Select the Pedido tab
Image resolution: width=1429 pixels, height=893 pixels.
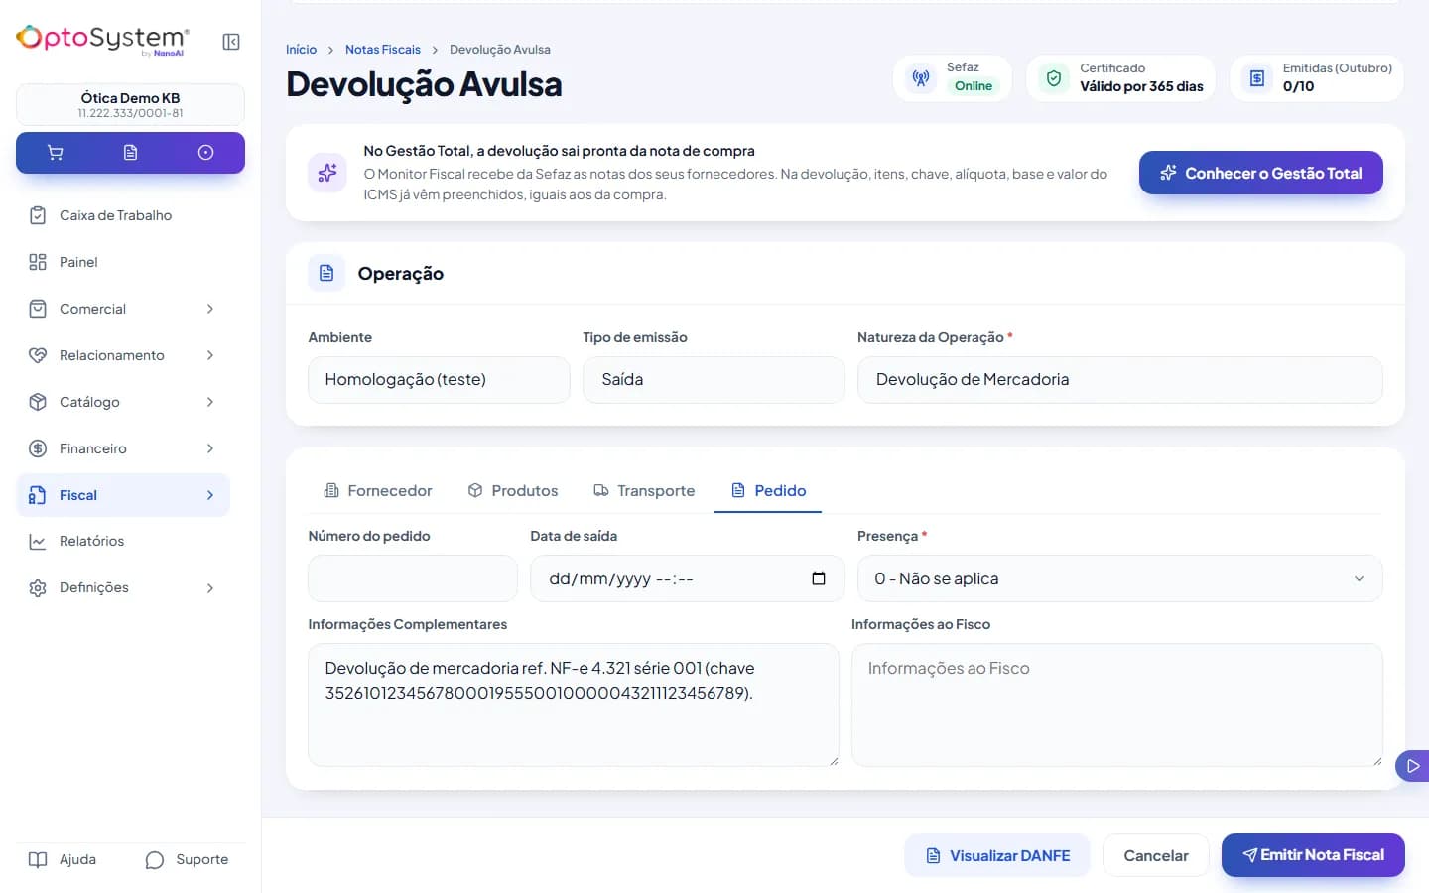click(x=768, y=490)
